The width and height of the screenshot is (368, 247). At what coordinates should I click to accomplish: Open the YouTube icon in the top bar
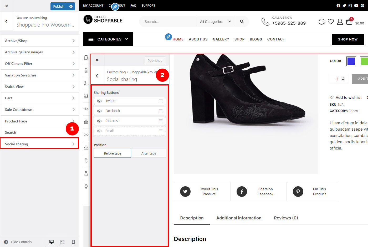click(x=356, y=6)
